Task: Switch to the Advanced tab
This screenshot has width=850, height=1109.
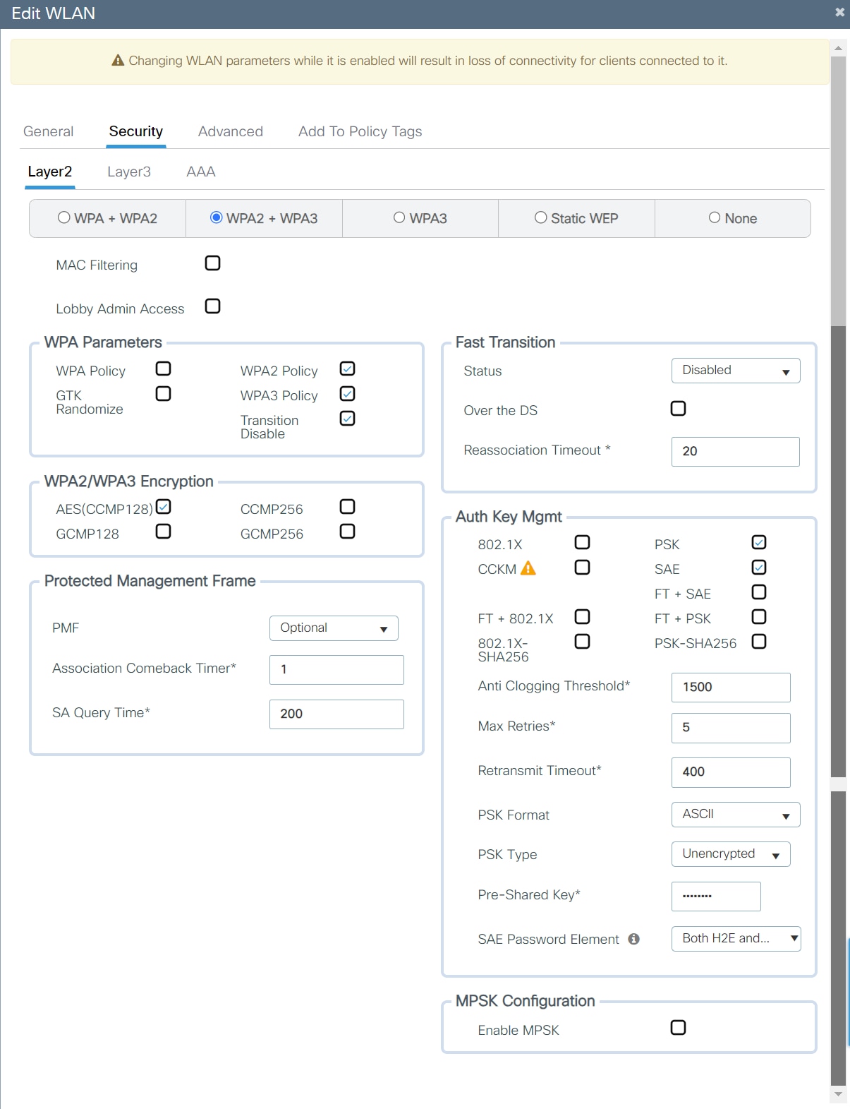Action: pos(230,131)
